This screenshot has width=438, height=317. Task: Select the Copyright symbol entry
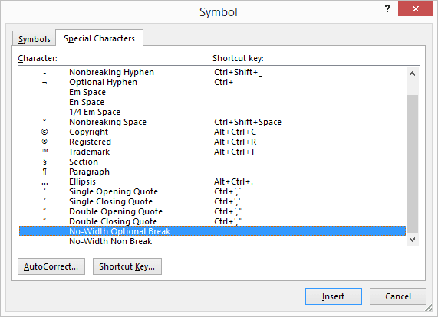[212, 132]
